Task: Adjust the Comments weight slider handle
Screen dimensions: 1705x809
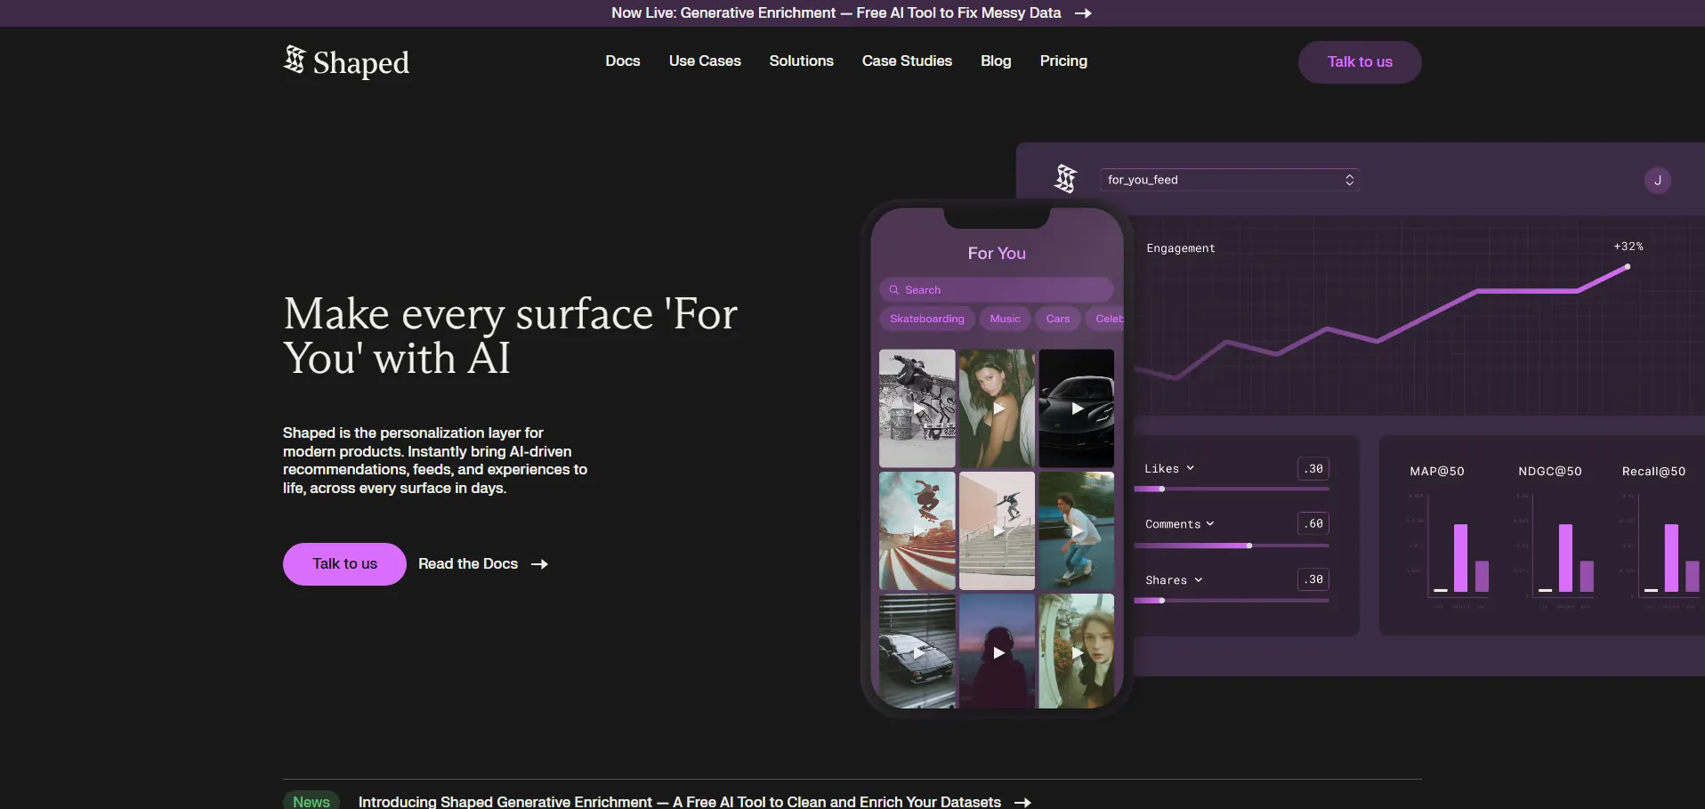Action: [x=1249, y=546]
